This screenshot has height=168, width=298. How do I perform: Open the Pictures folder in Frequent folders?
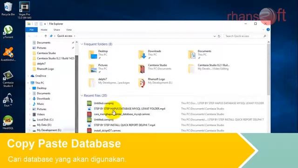click(98, 69)
